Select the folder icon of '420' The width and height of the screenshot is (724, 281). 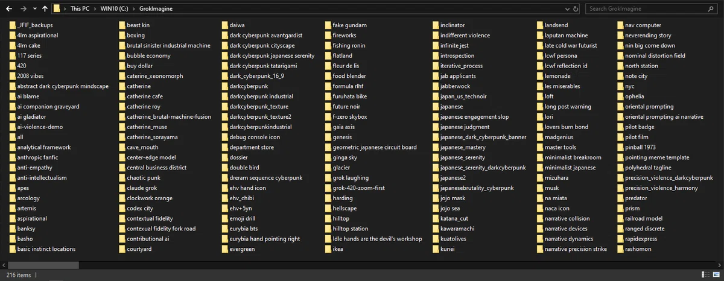(x=13, y=66)
